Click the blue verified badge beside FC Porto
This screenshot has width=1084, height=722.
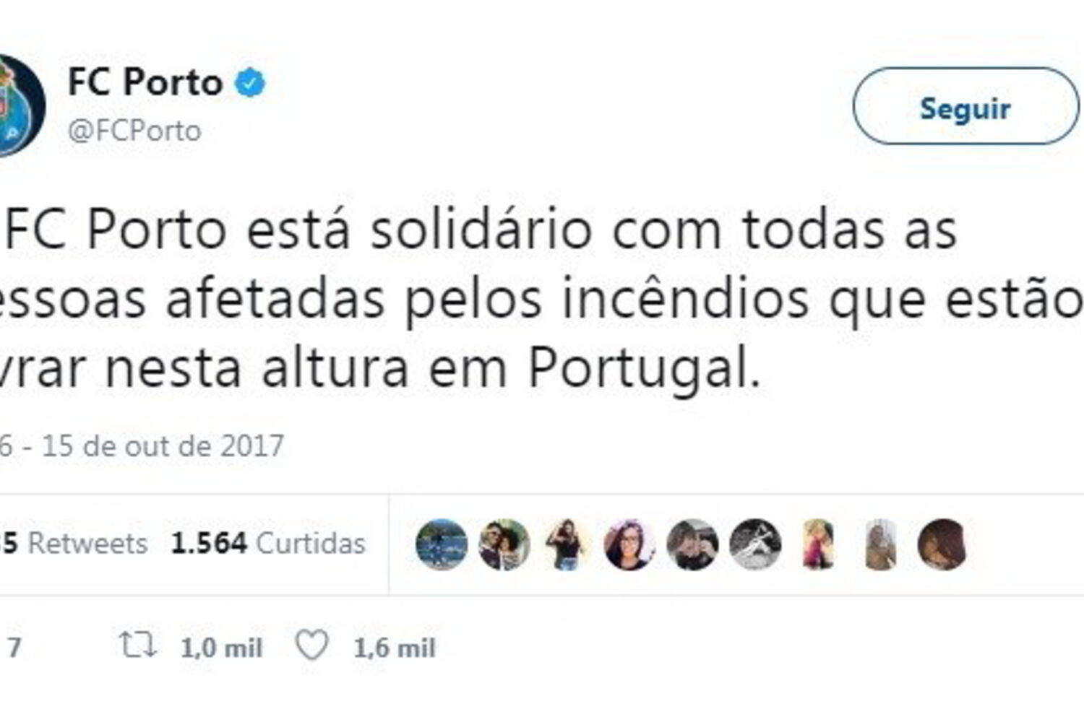tap(250, 82)
